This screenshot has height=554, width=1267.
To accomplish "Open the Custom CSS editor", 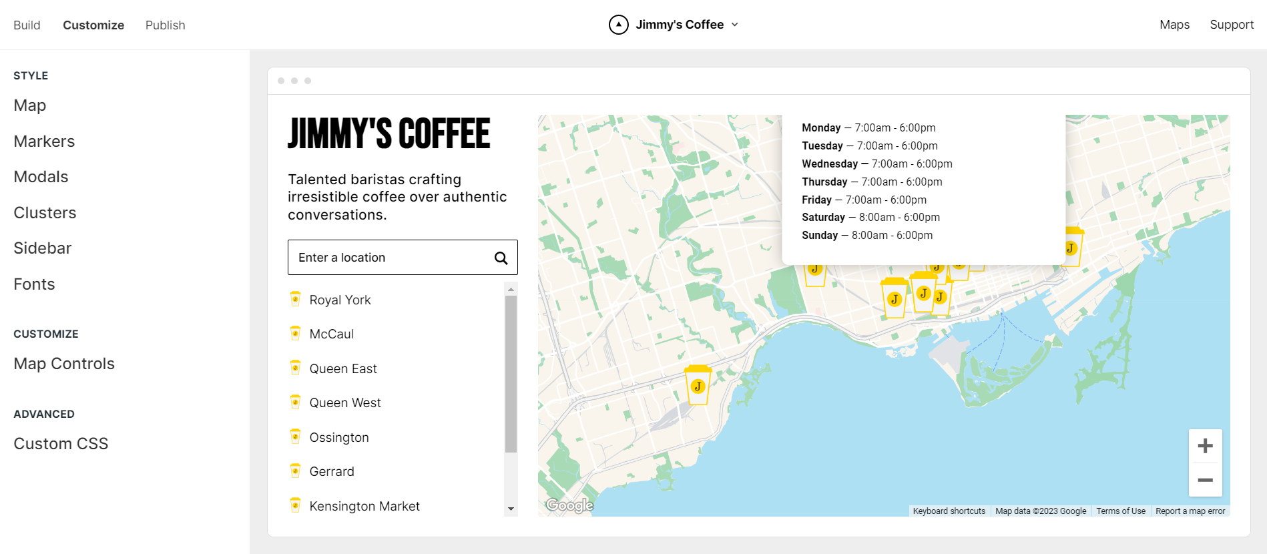I will pos(61,444).
